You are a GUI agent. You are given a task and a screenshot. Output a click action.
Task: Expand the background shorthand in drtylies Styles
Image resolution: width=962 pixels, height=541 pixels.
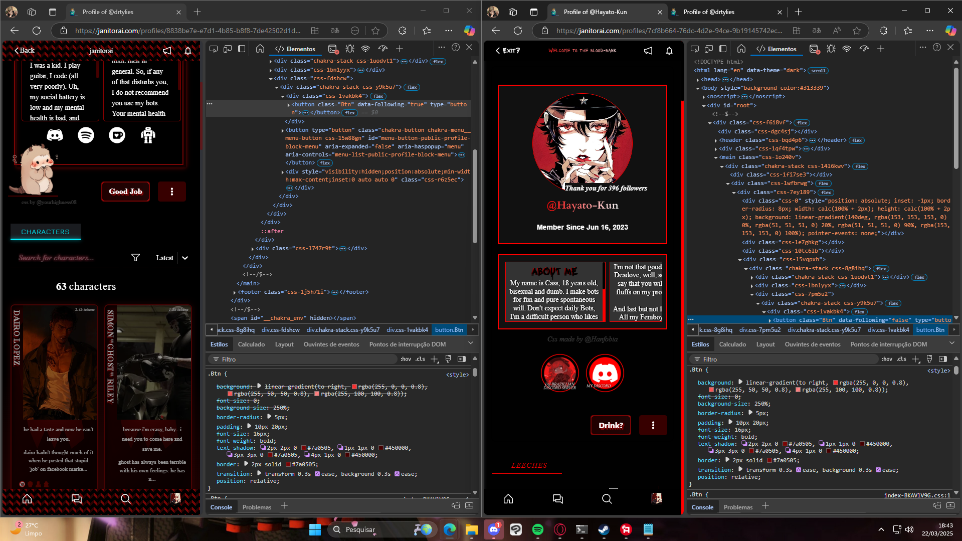tap(259, 386)
